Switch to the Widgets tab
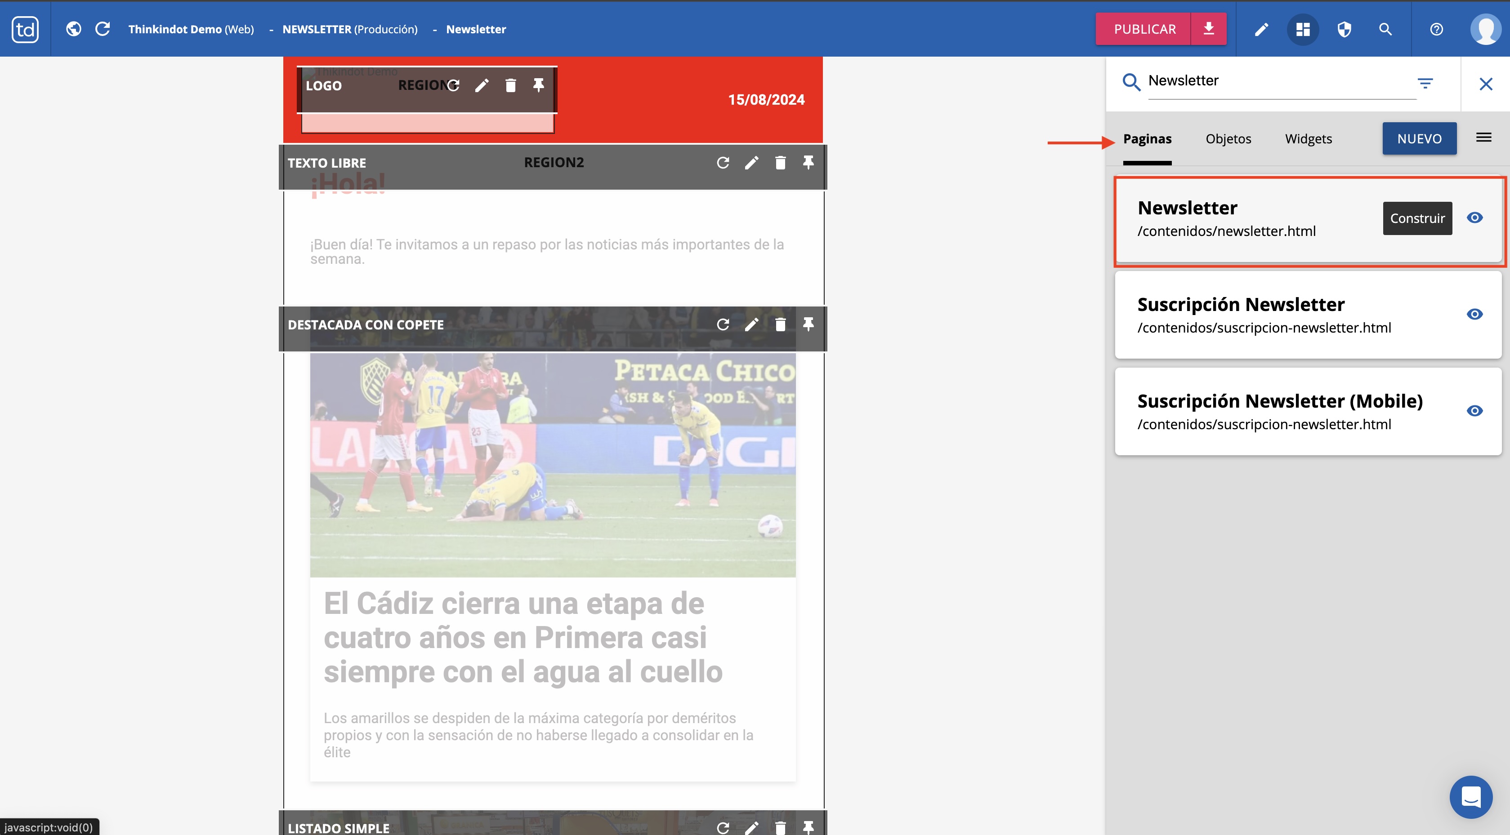This screenshot has width=1510, height=835. [1309, 139]
